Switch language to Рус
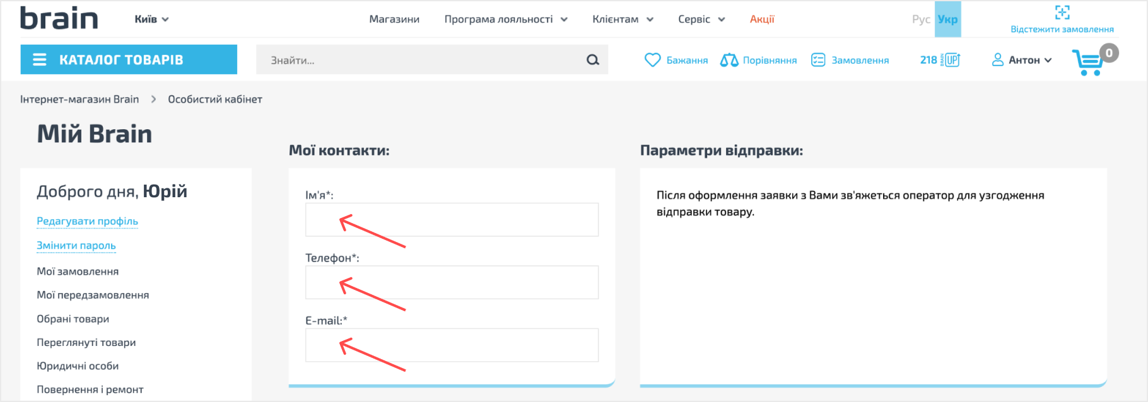The height and width of the screenshot is (402, 1148). point(921,20)
